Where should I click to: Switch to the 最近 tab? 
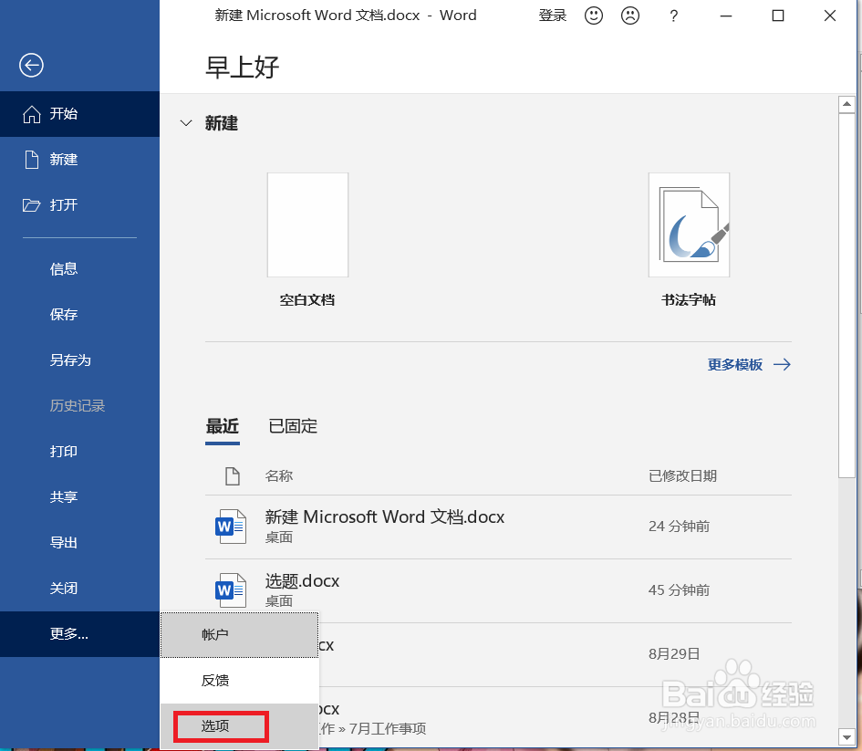pyautogui.click(x=222, y=426)
